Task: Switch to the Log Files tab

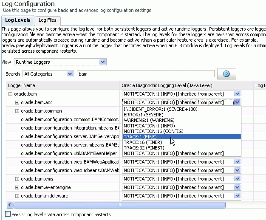Action: point(47,20)
